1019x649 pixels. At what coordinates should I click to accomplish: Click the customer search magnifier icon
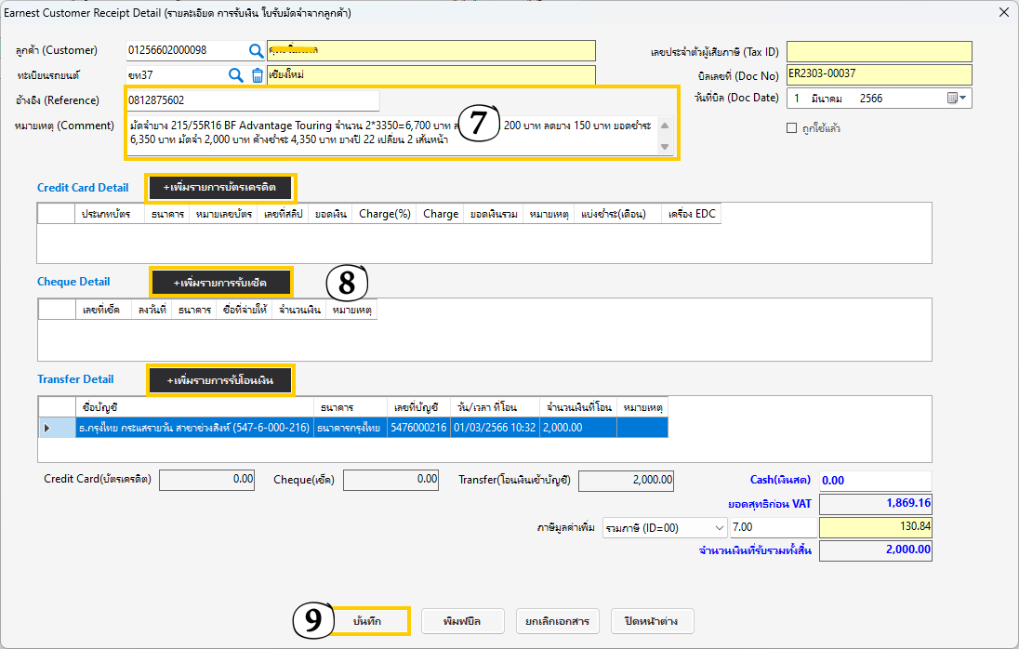(256, 50)
